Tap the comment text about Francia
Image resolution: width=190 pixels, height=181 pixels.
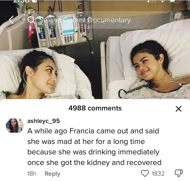click(x=94, y=147)
